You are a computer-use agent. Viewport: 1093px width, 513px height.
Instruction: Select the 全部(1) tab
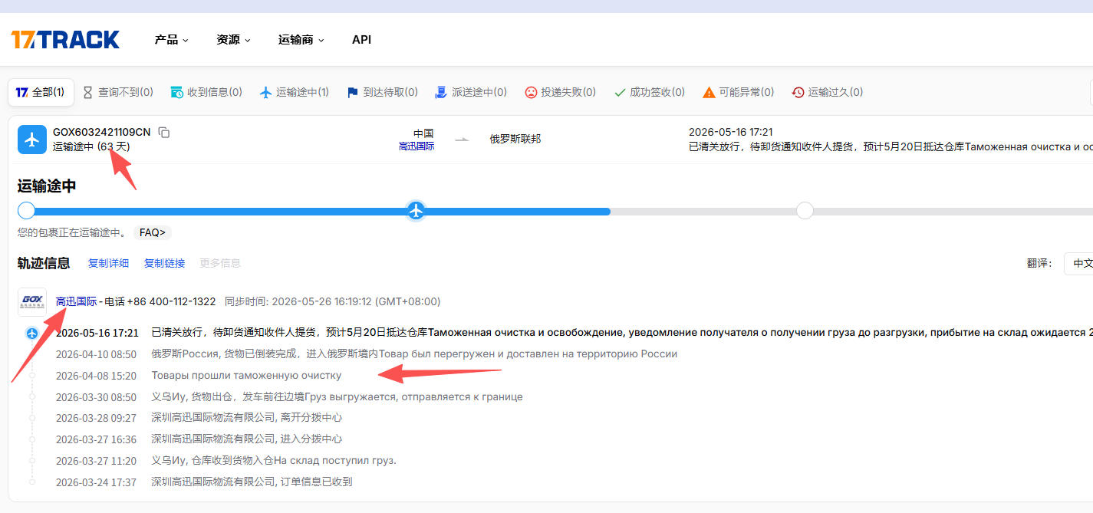[41, 92]
